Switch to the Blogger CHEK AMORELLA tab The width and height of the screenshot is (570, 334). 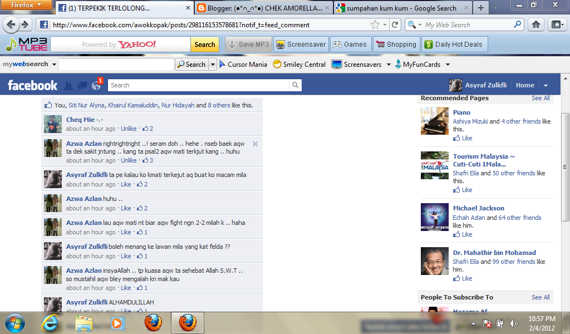pos(264,8)
